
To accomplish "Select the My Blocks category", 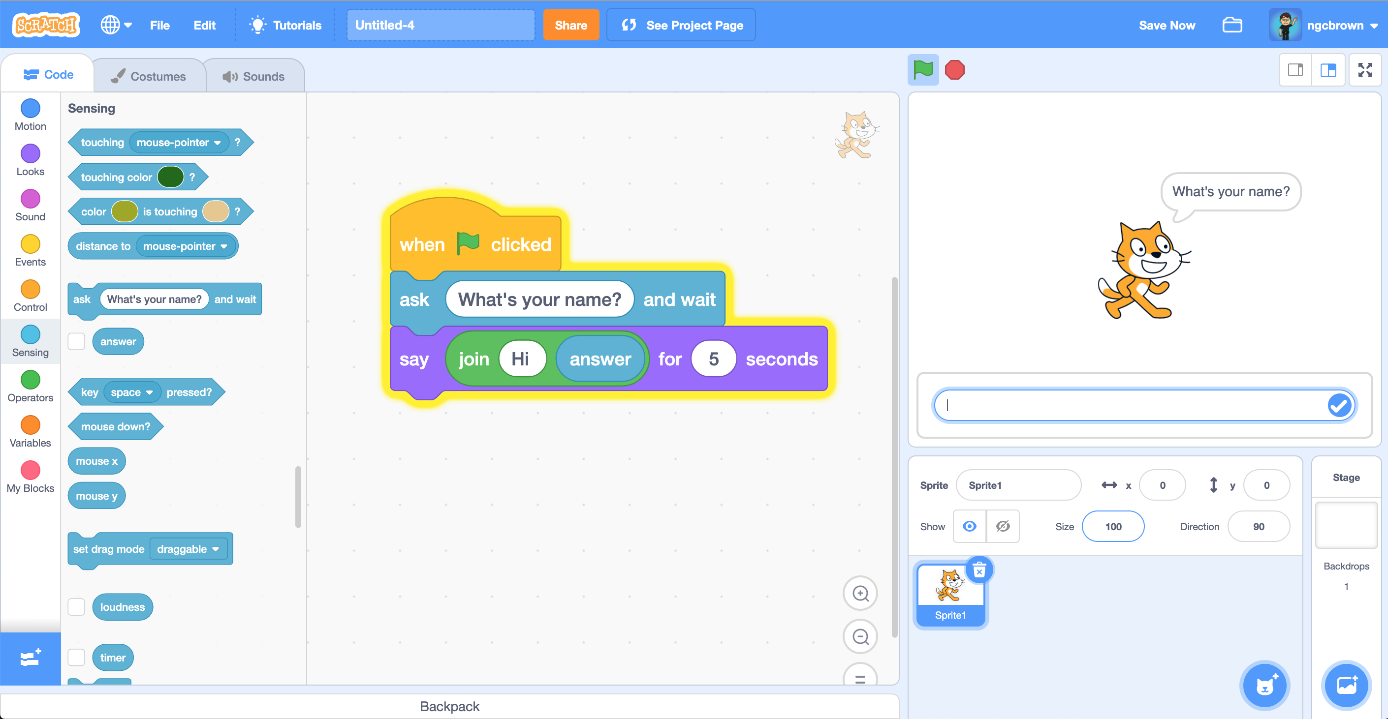I will (x=30, y=477).
